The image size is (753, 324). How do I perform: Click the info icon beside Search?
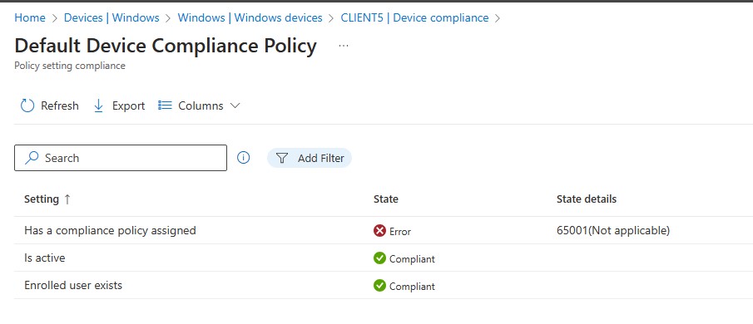pyautogui.click(x=244, y=158)
